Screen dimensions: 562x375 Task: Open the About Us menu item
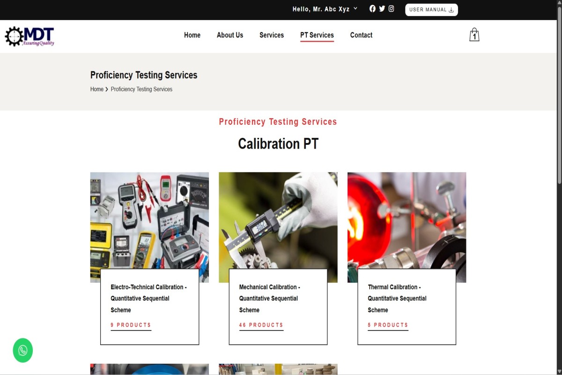(x=230, y=35)
